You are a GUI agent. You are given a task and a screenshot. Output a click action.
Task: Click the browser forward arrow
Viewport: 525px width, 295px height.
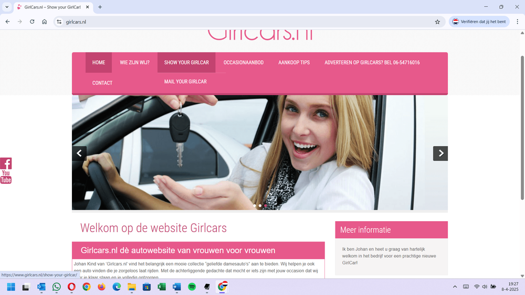20,21
